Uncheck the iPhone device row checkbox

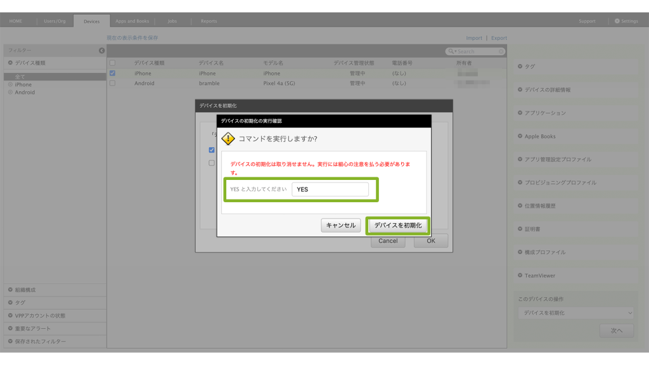[112, 74]
